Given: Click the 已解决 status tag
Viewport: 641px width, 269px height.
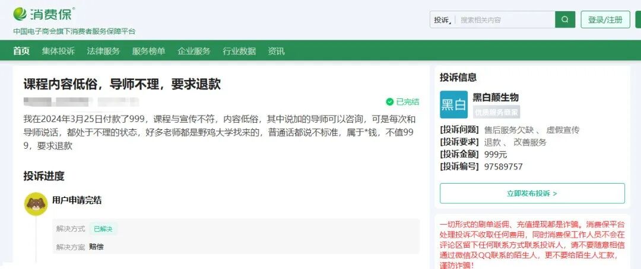Looking at the screenshot, I should click(x=103, y=229).
